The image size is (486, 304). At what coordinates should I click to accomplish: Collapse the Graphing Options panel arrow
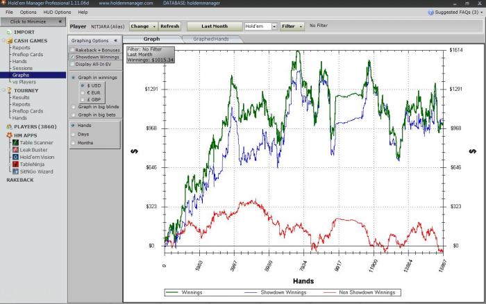tap(115, 40)
